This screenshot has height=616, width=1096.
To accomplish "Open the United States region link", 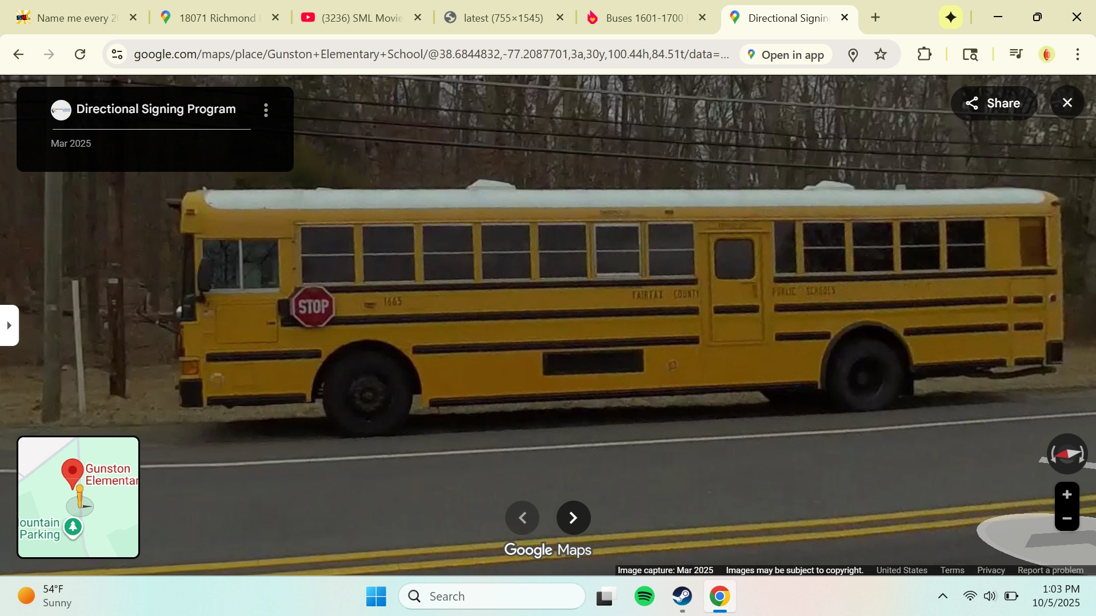I will click(x=902, y=570).
